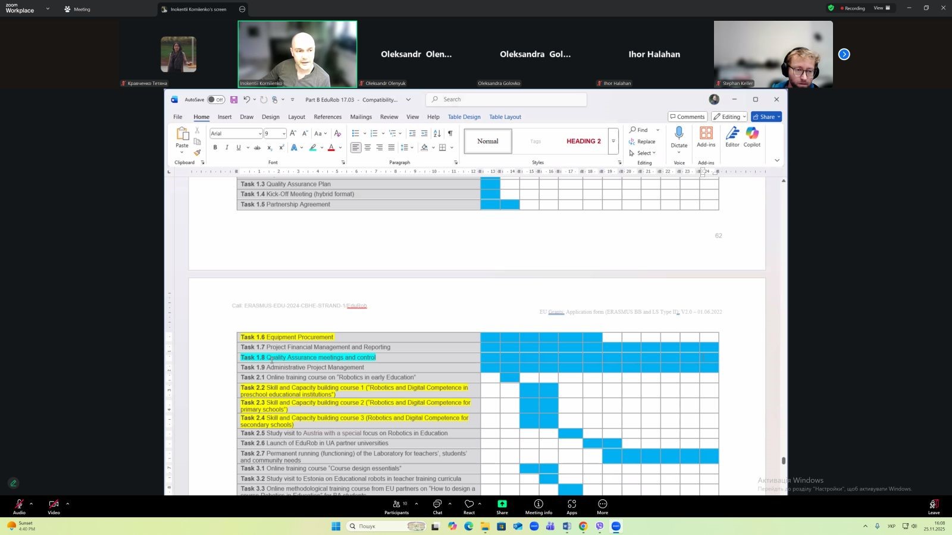Toggle the AutoSave switch

(216, 100)
